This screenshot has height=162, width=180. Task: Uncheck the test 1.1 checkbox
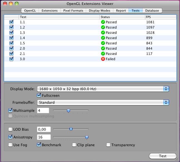(11, 22)
